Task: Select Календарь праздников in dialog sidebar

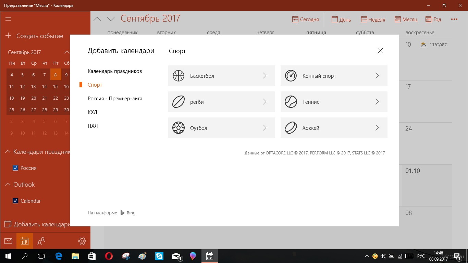Action: click(115, 71)
